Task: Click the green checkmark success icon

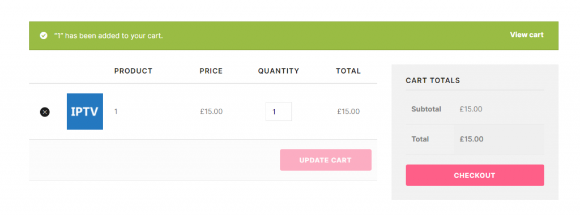Action: tap(44, 36)
